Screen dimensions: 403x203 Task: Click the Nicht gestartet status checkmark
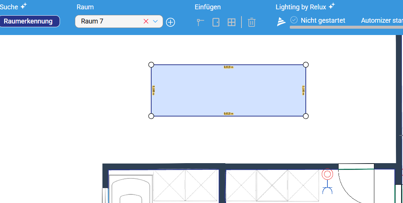294,20
